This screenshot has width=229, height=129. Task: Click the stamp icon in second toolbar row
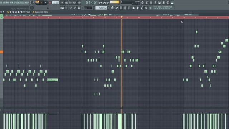[x=79, y=8]
